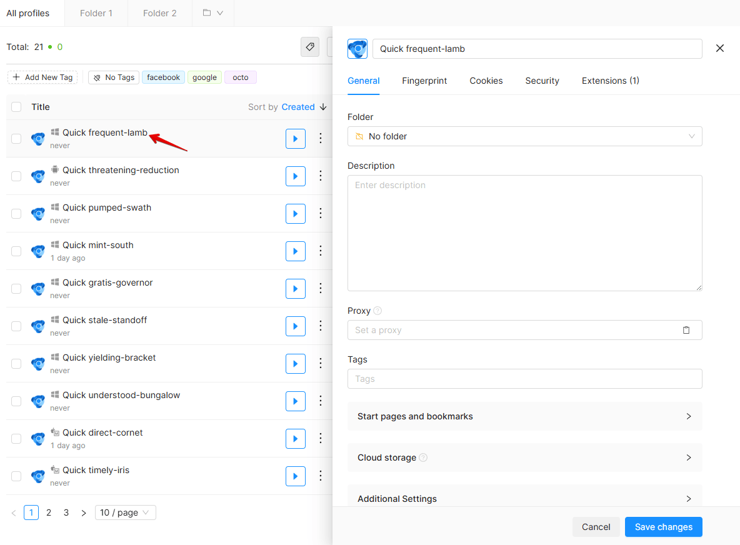Viewport: 740px width, 545px height.
Task: Run the Quick timely-iris profile
Action: coord(296,476)
